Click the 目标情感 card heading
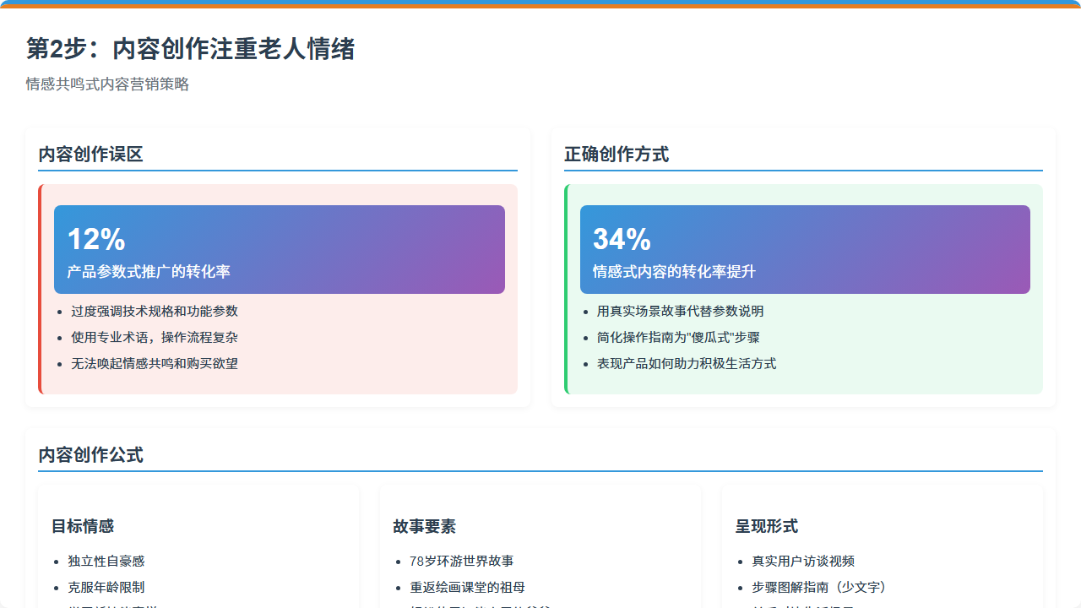 pos(83,526)
